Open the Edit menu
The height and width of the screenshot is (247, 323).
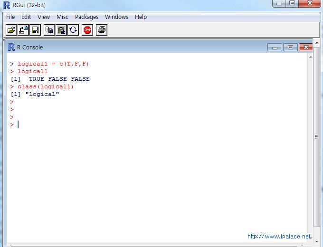26,17
